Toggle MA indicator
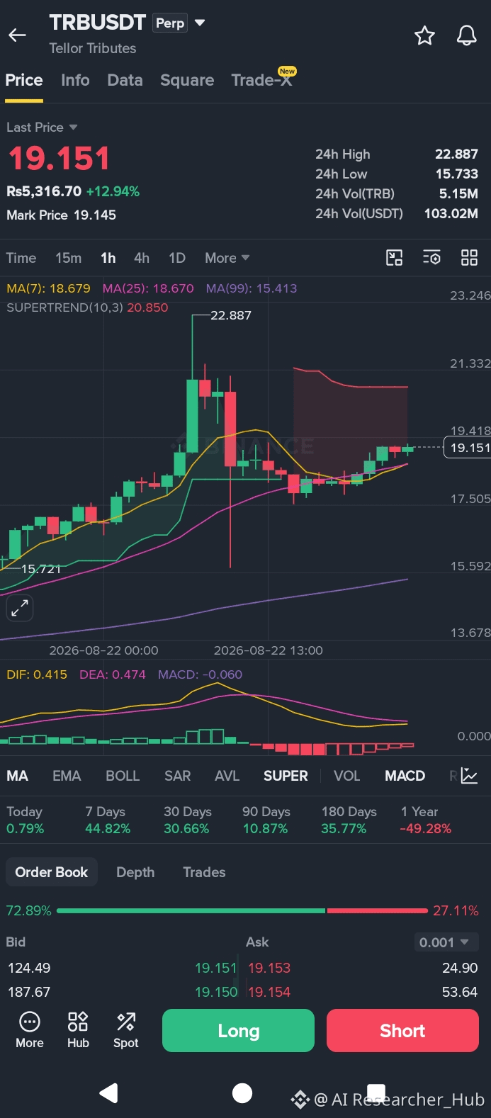 coord(17,776)
